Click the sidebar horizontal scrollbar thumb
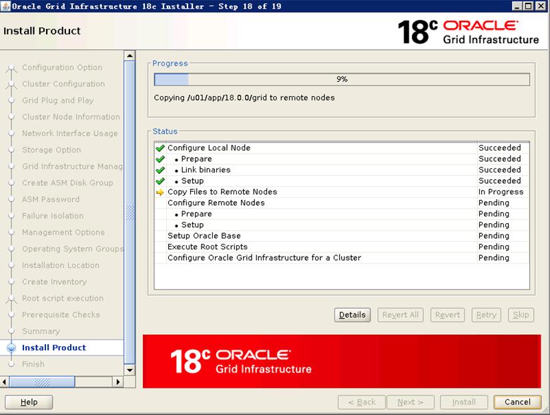This screenshot has width=550, height=415. click(42, 382)
